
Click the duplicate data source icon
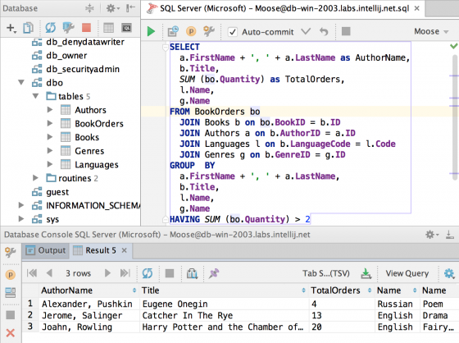(29, 28)
